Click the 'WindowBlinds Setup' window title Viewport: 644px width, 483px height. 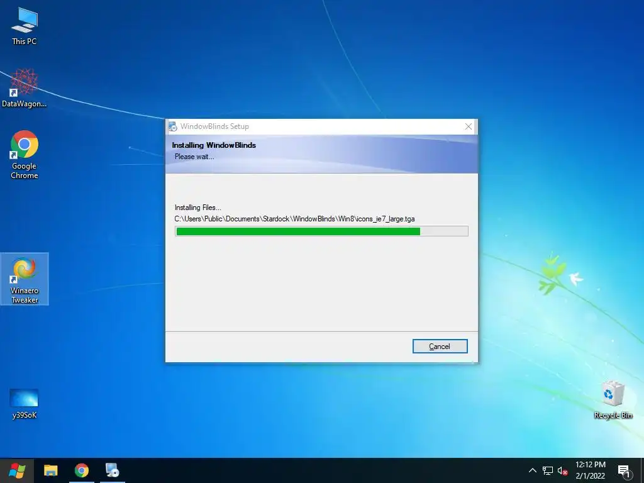point(214,126)
